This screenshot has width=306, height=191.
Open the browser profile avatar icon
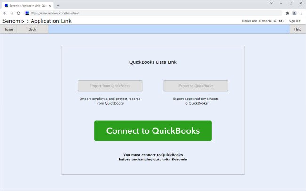click(294, 13)
